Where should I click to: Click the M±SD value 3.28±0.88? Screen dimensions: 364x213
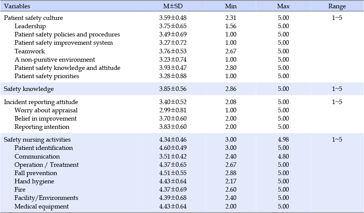[173, 76]
